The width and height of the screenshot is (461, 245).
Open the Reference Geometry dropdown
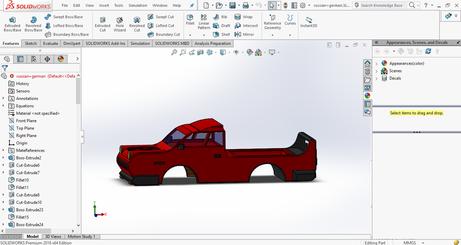272,35
